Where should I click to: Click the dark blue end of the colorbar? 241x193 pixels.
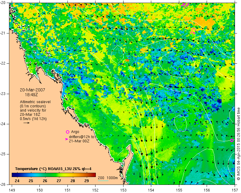pyautogui.click(x=14, y=175)
